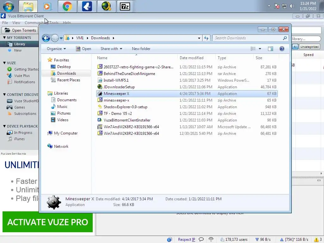The width and height of the screenshot is (324, 243).
Task: Click the Open Torrents button in Vuze
Action: (x=20, y=30)
